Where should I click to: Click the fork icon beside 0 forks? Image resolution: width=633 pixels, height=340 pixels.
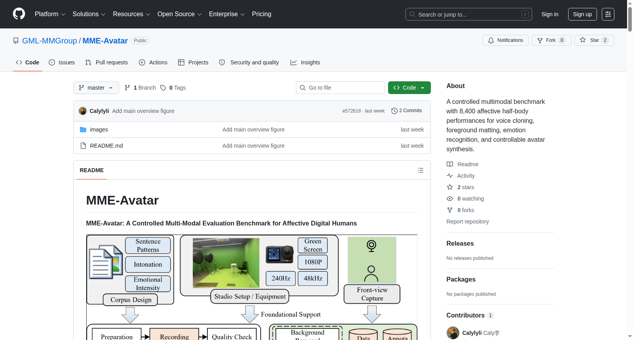point(450,210)
